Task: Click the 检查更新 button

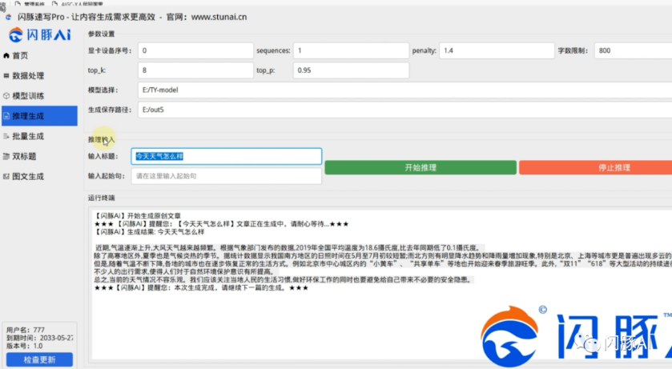Action: click(x=39, y=360)
